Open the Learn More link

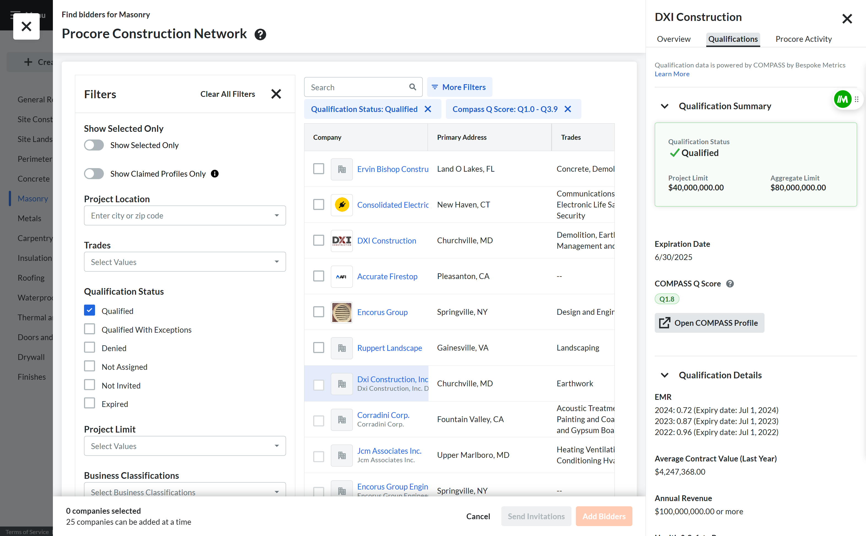click(x=672, y=74)
